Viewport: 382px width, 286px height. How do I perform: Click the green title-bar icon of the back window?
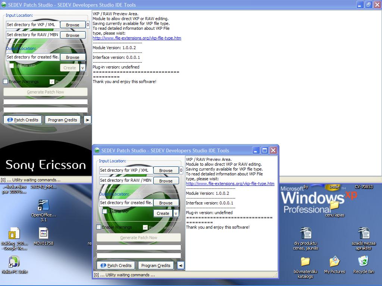click(x=4, y=4)
